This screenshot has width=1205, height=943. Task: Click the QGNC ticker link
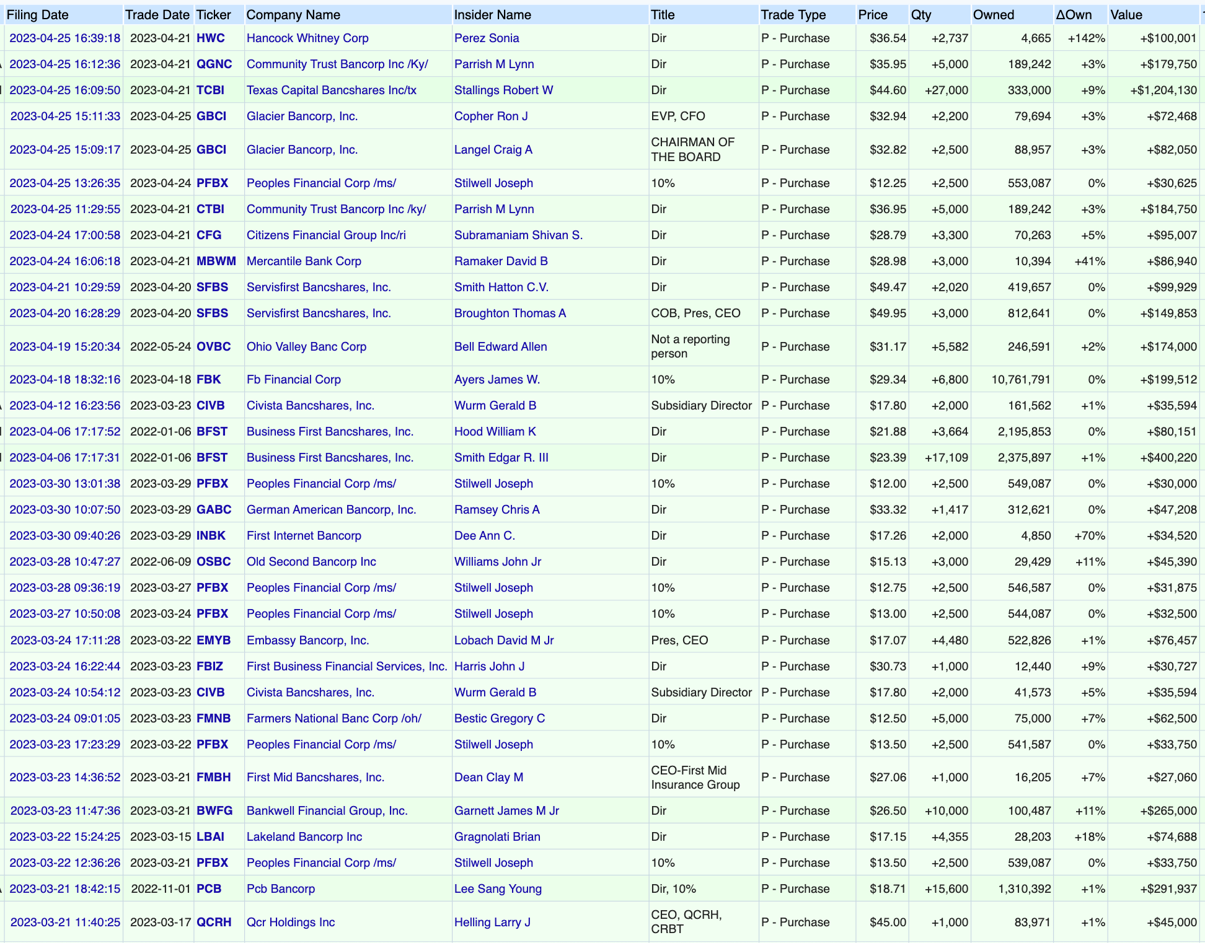coord(214,64)
